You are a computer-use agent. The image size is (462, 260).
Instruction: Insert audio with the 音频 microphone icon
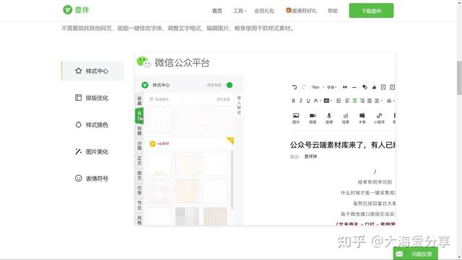329,118
